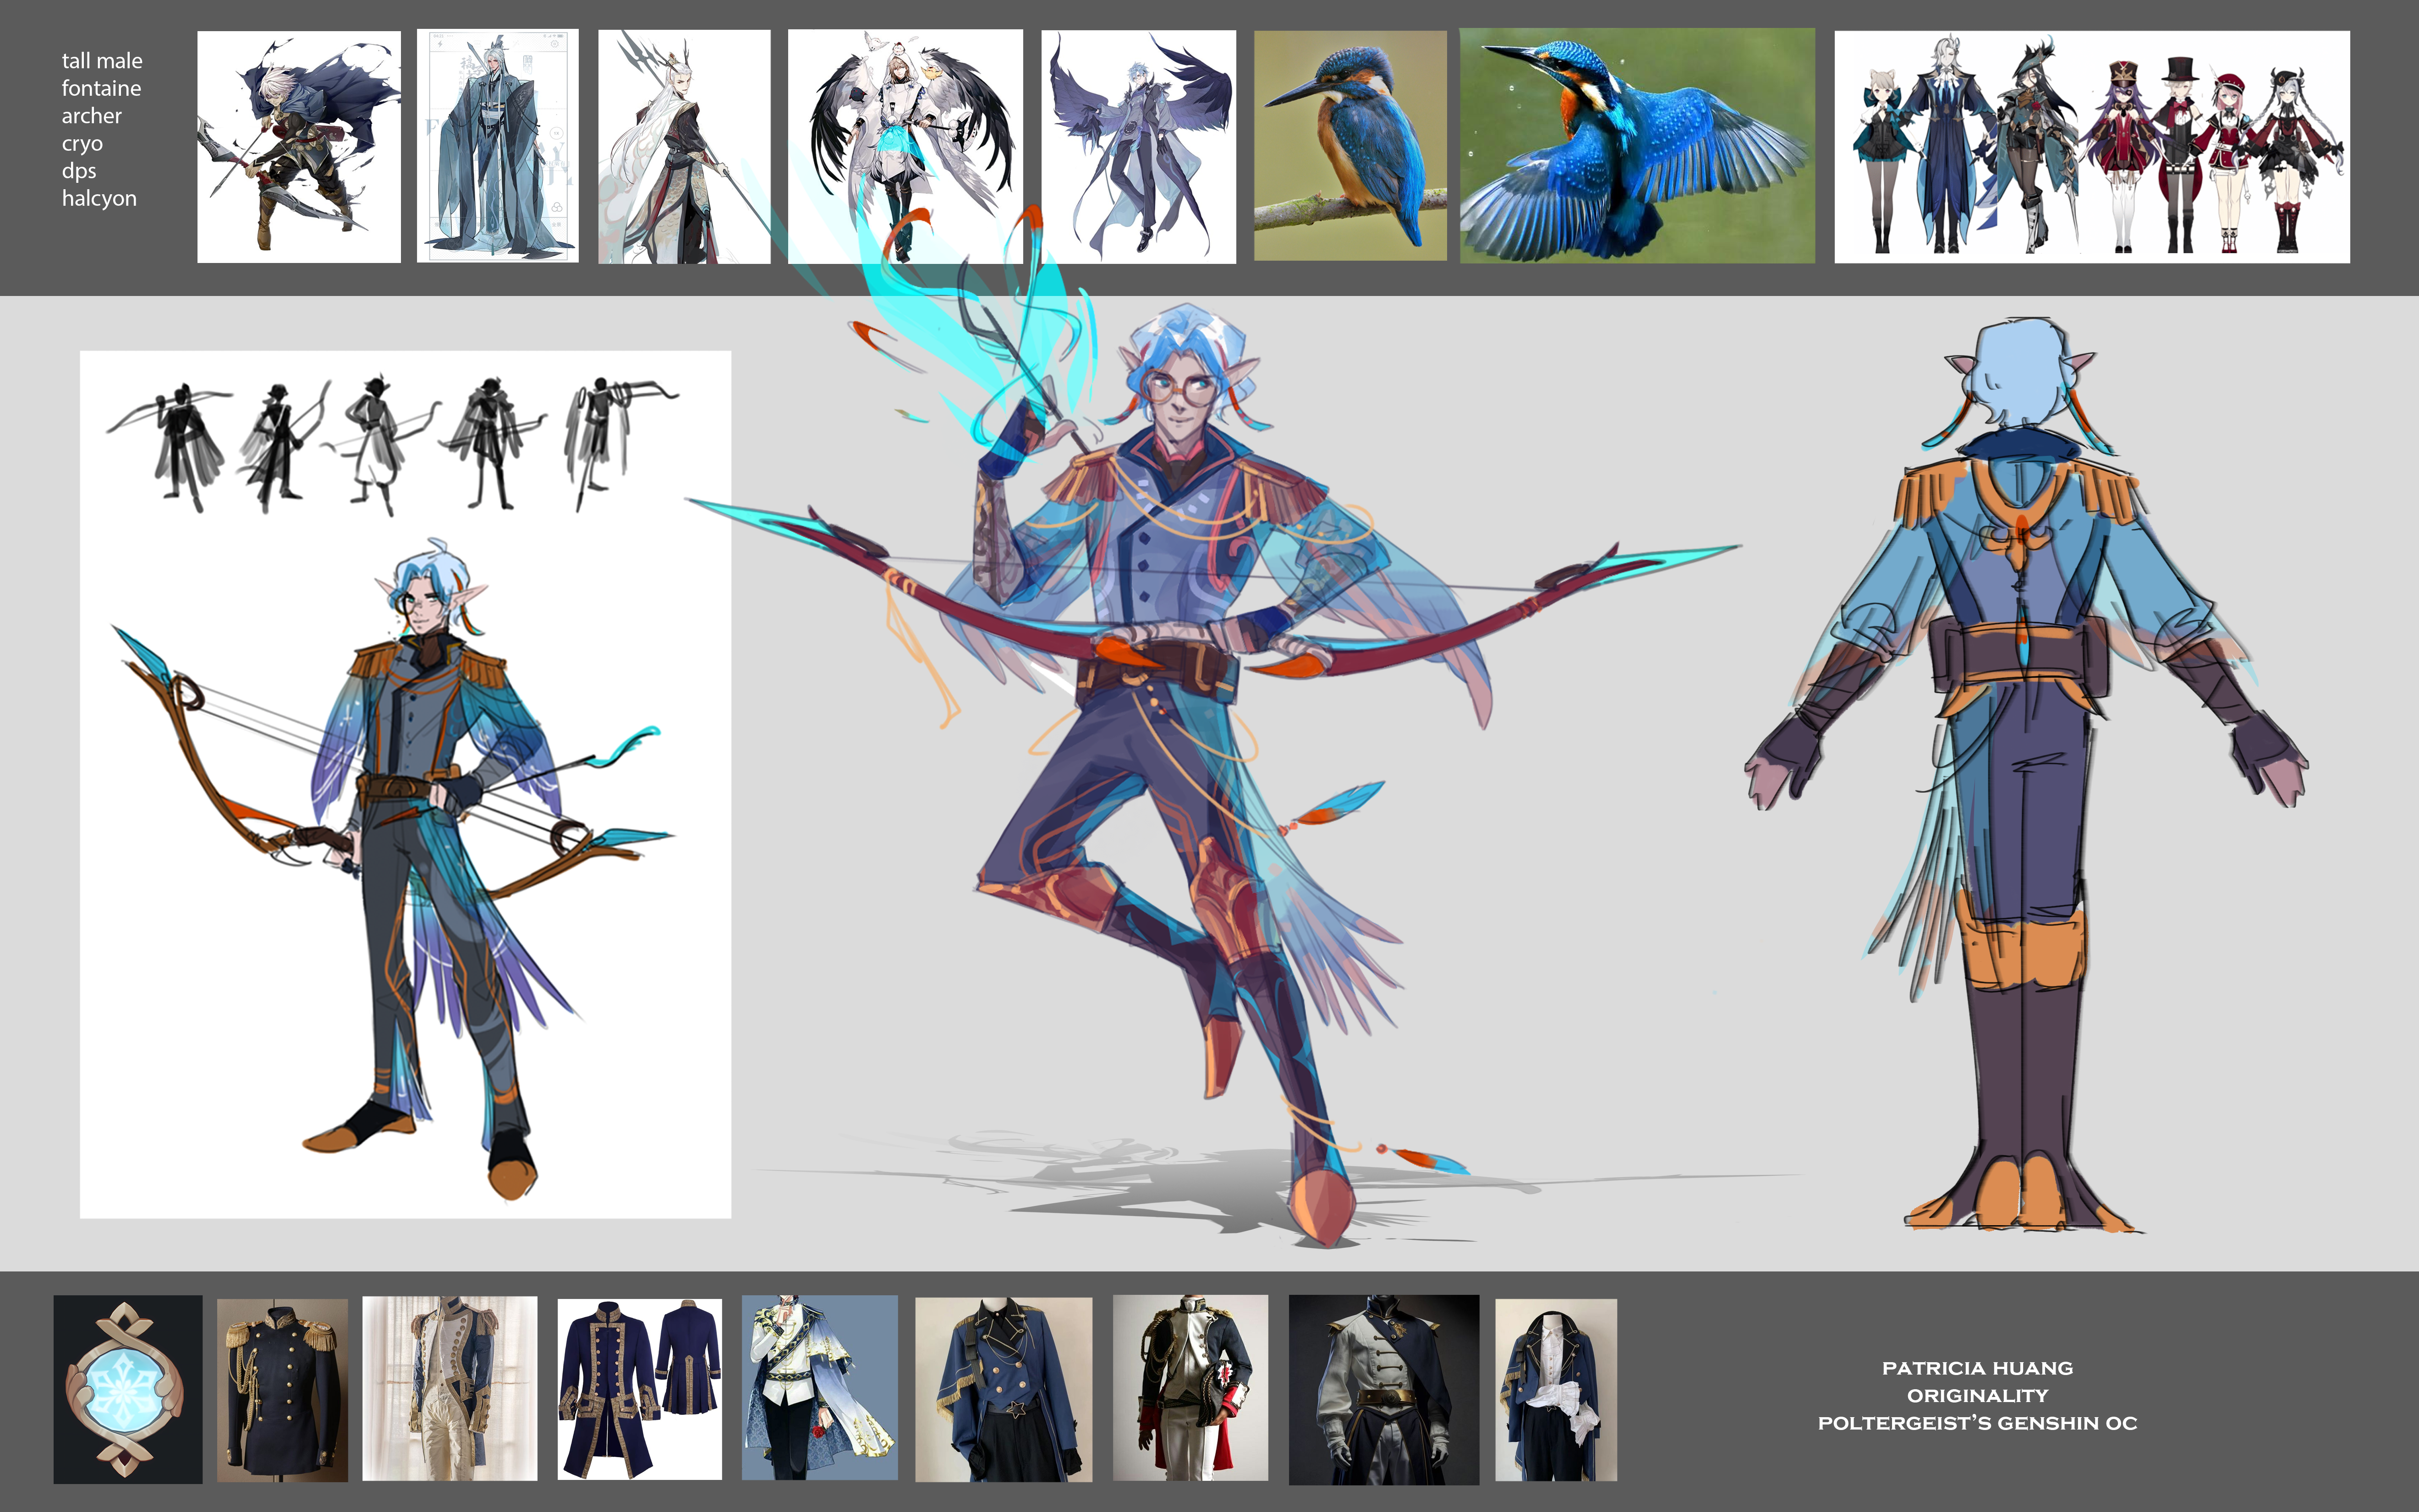Select the perched kingfisher photo on branch

[x=1350, y=146]
